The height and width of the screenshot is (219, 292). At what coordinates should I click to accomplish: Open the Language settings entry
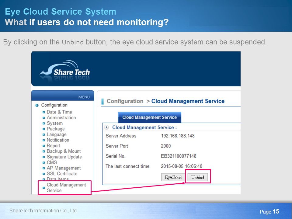(57, 134)
